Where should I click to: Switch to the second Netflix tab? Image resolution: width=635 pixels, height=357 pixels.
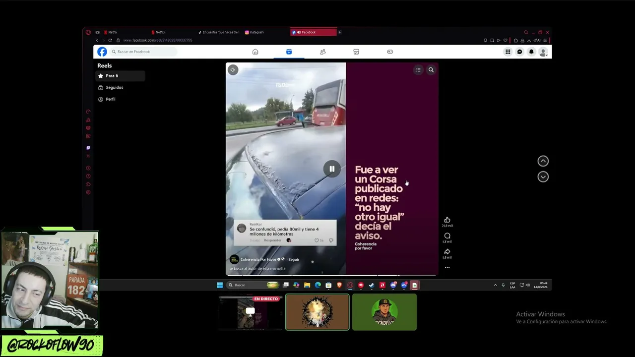(172, 32)
